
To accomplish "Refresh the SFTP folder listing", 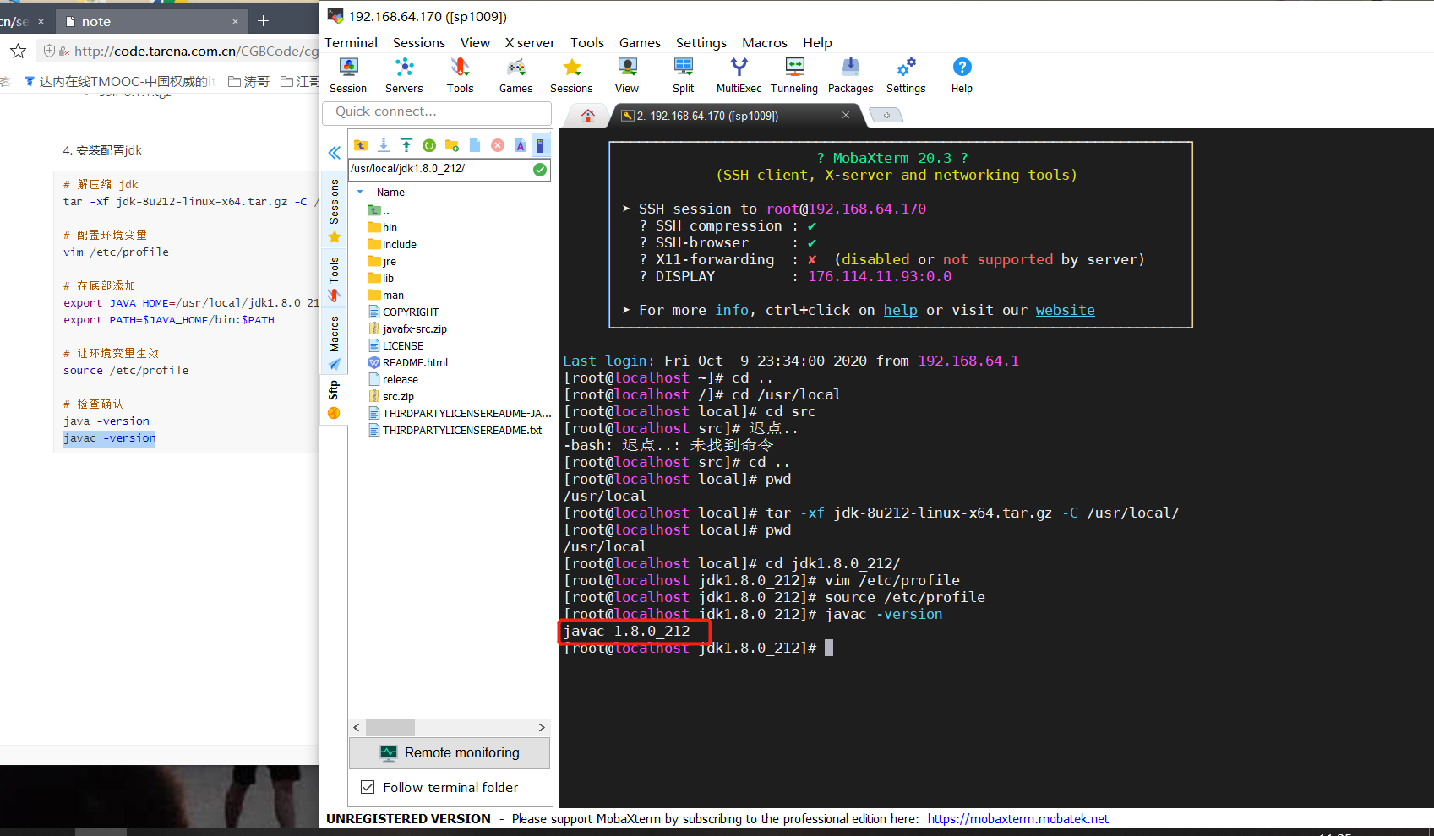I will click(x=429, y=145).
